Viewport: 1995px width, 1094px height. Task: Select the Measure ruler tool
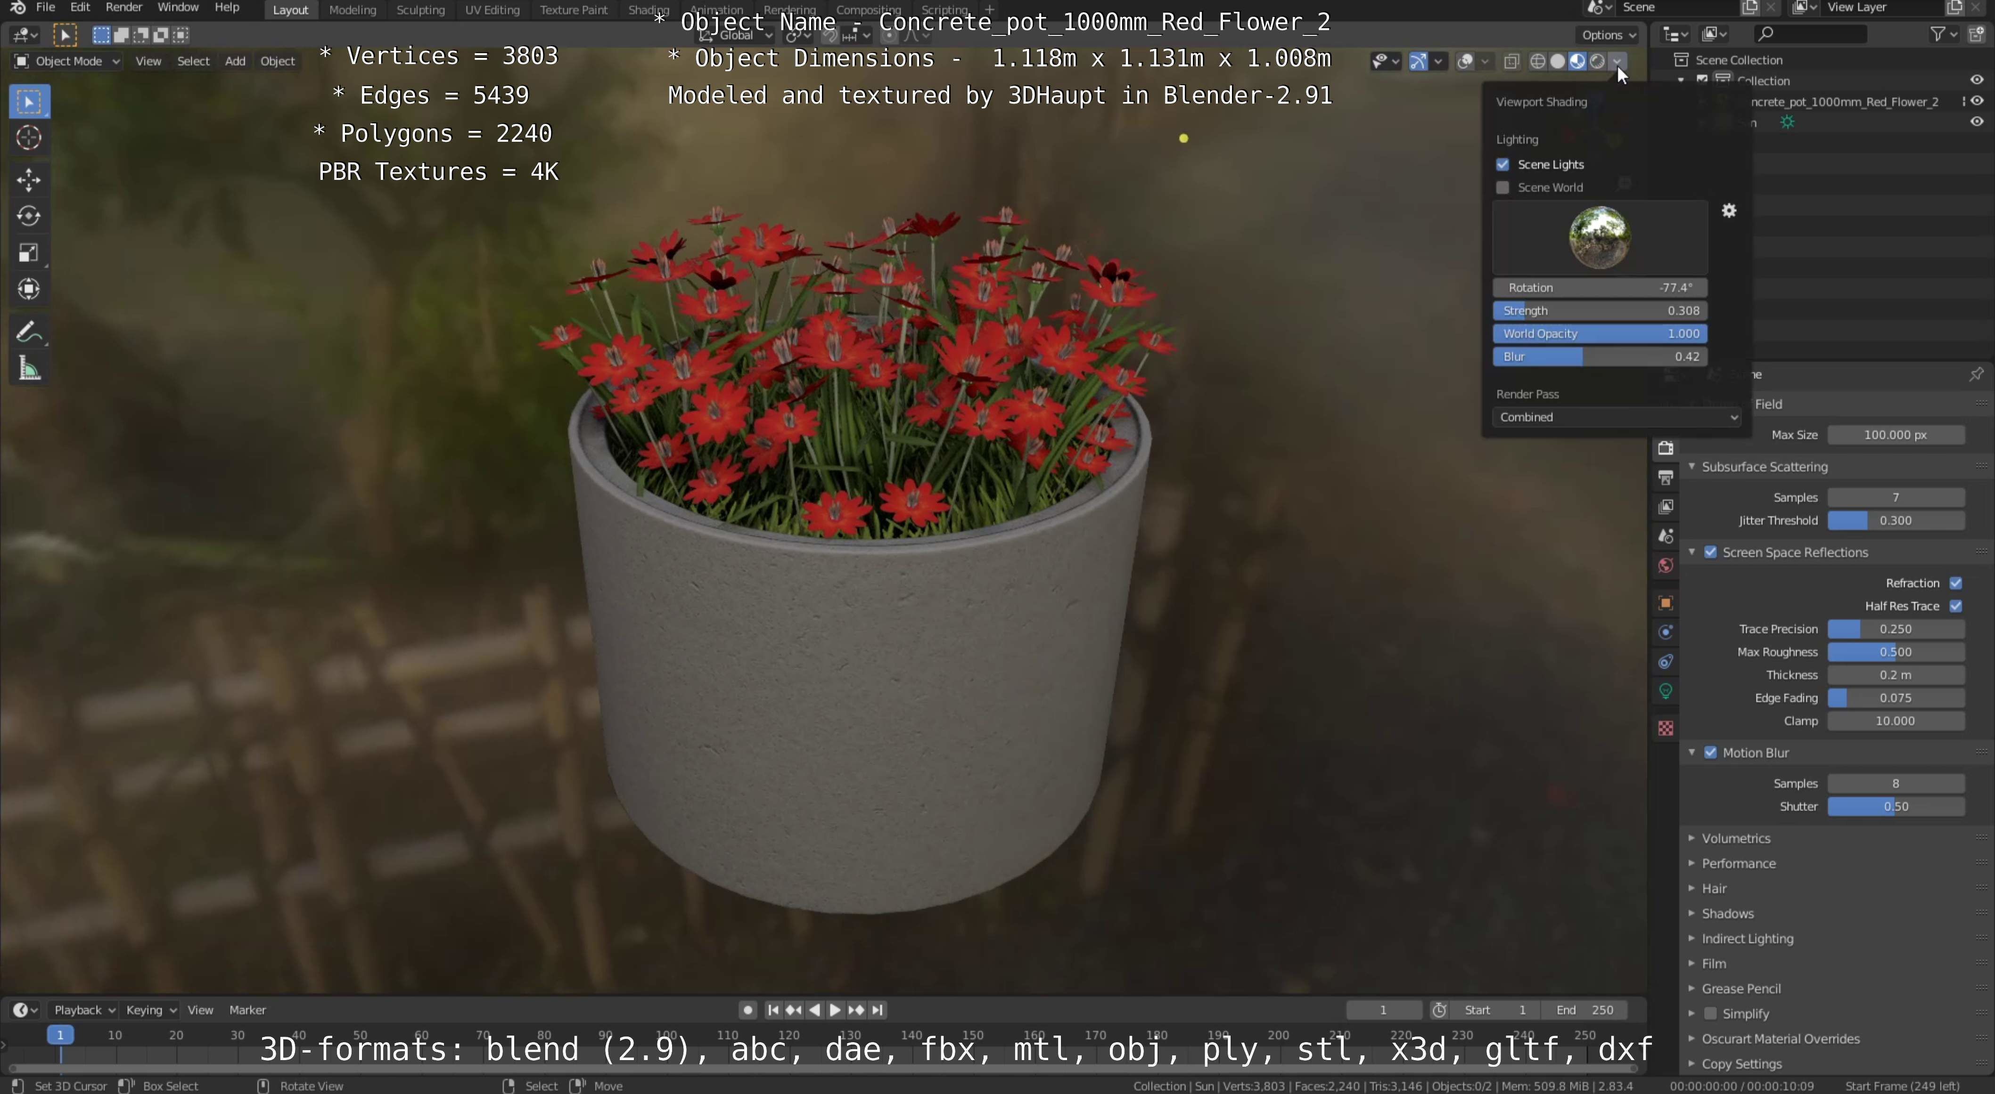(29, 368)
